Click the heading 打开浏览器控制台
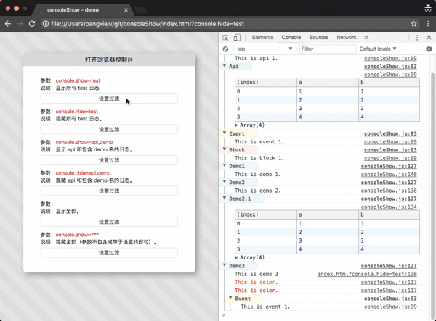 pos(109,59)
